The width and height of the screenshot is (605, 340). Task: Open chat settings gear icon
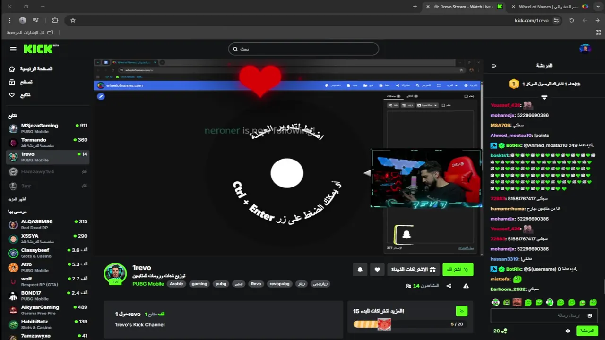click(568, 331)
